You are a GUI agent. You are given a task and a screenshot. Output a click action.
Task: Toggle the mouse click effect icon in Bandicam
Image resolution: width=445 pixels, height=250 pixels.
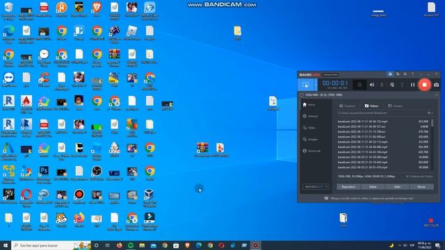pos(392,85)
